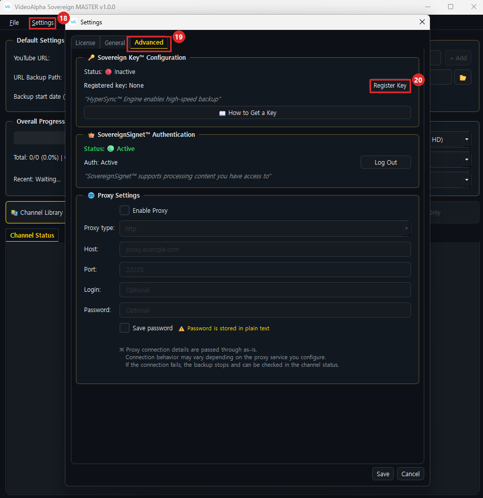Toggle the Save password checkbox
Image resolution: width=483 pixels, height=498 pixels.
(125, 328)
